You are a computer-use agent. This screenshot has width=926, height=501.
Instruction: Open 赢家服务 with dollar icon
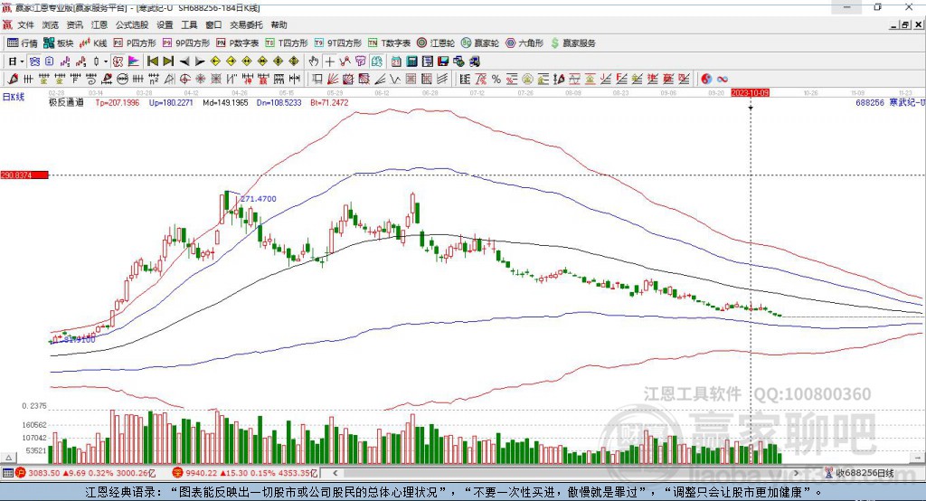point(572,43)
